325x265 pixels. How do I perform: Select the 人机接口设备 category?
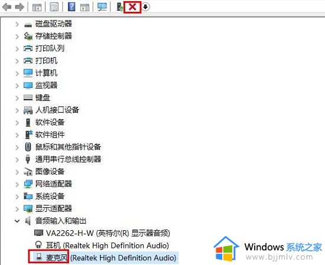tap(57, 110)
